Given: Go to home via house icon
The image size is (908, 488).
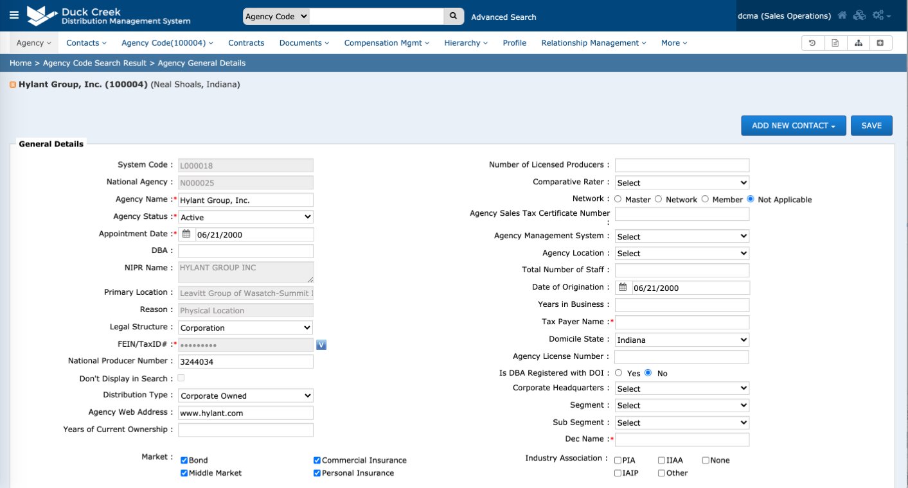Looking at the screenshot, I should (x=842, y=15).
